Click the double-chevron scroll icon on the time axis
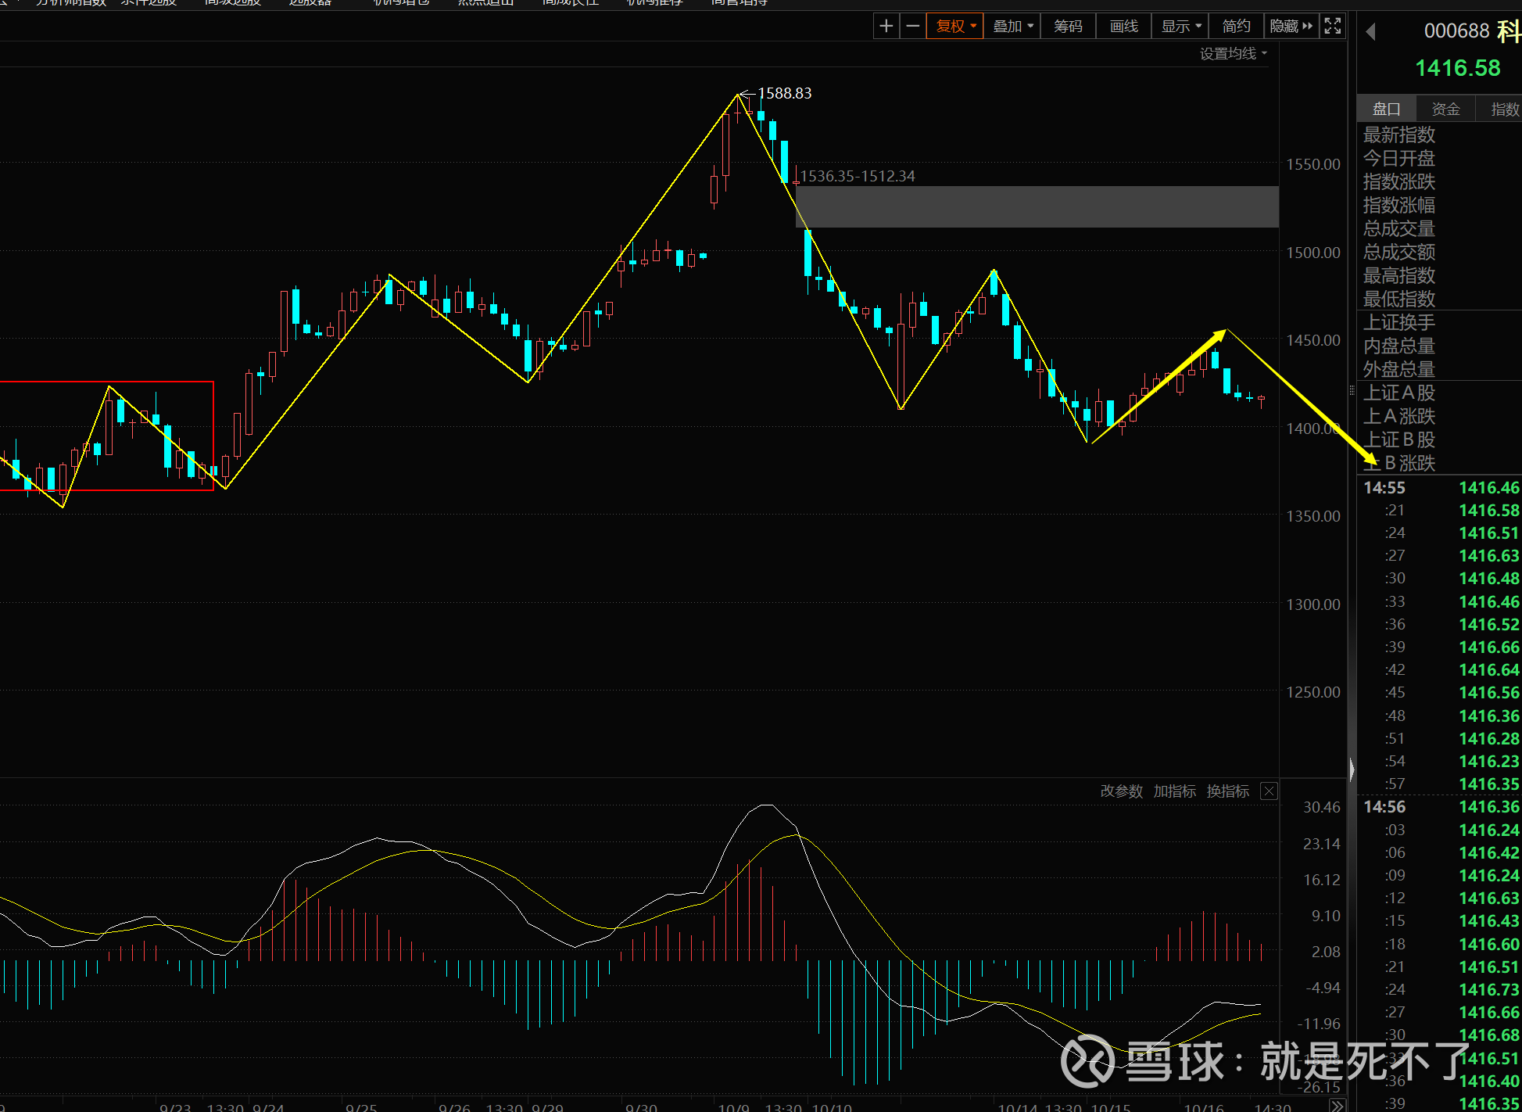 1338,1105
